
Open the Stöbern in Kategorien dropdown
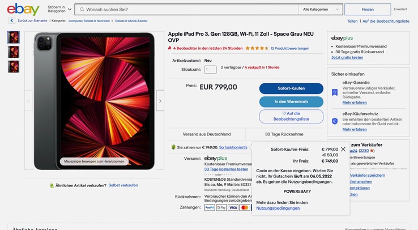coord(57,10)
